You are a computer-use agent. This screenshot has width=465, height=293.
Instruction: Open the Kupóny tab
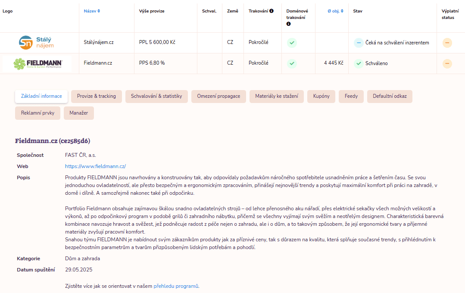pos(321,97)
